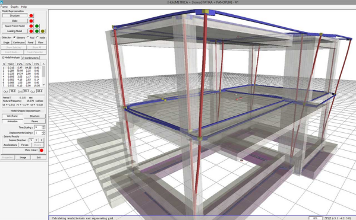Open the Graphic menu

coord(14,7)
